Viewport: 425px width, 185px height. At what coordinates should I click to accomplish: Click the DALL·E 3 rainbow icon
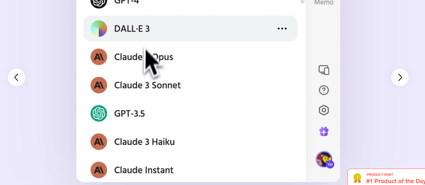pos(99,29)
